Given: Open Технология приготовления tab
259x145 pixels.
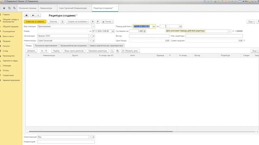Looking at the screenshot, I should pos(46,46).
